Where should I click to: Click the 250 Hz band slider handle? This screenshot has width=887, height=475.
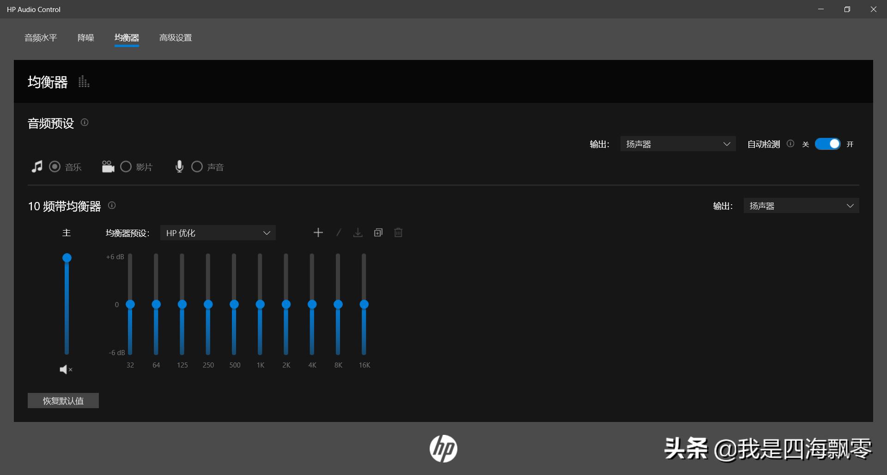[x=208, y=304]
